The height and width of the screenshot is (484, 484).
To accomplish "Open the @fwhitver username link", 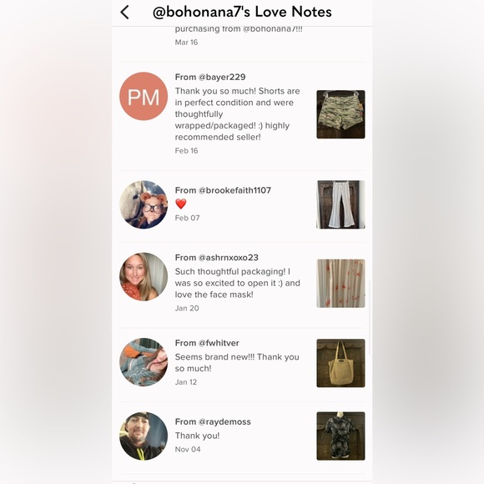I will 219,343.
